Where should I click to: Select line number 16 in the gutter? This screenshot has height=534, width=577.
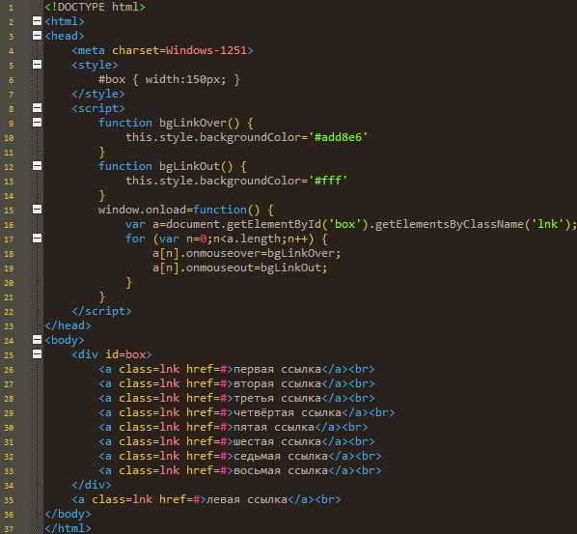(x=9, y=225)
